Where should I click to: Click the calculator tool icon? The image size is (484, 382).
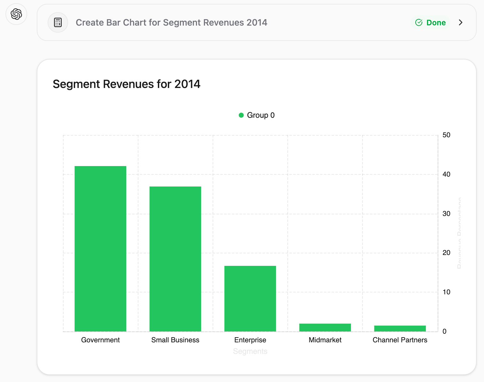pyautogui.click(x=58, y=22)
